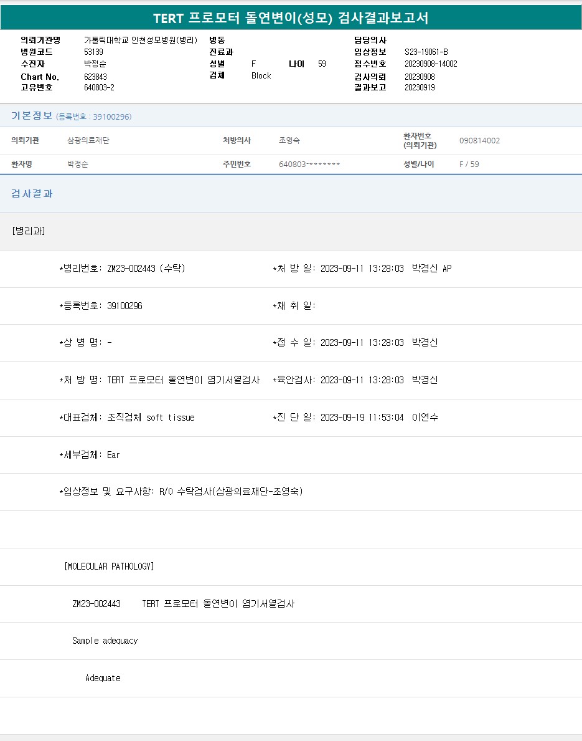The width and height of the screenshot is (582, 741).
Task: Click the 병리번호 ZM23-002443 (수탁) line
Action: point(122,269)
